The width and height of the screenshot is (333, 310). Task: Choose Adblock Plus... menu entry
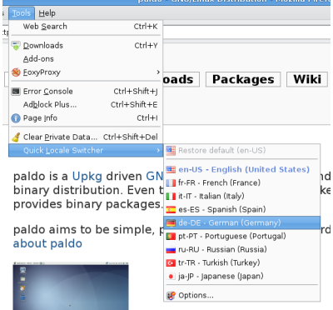tap(86, 105)
